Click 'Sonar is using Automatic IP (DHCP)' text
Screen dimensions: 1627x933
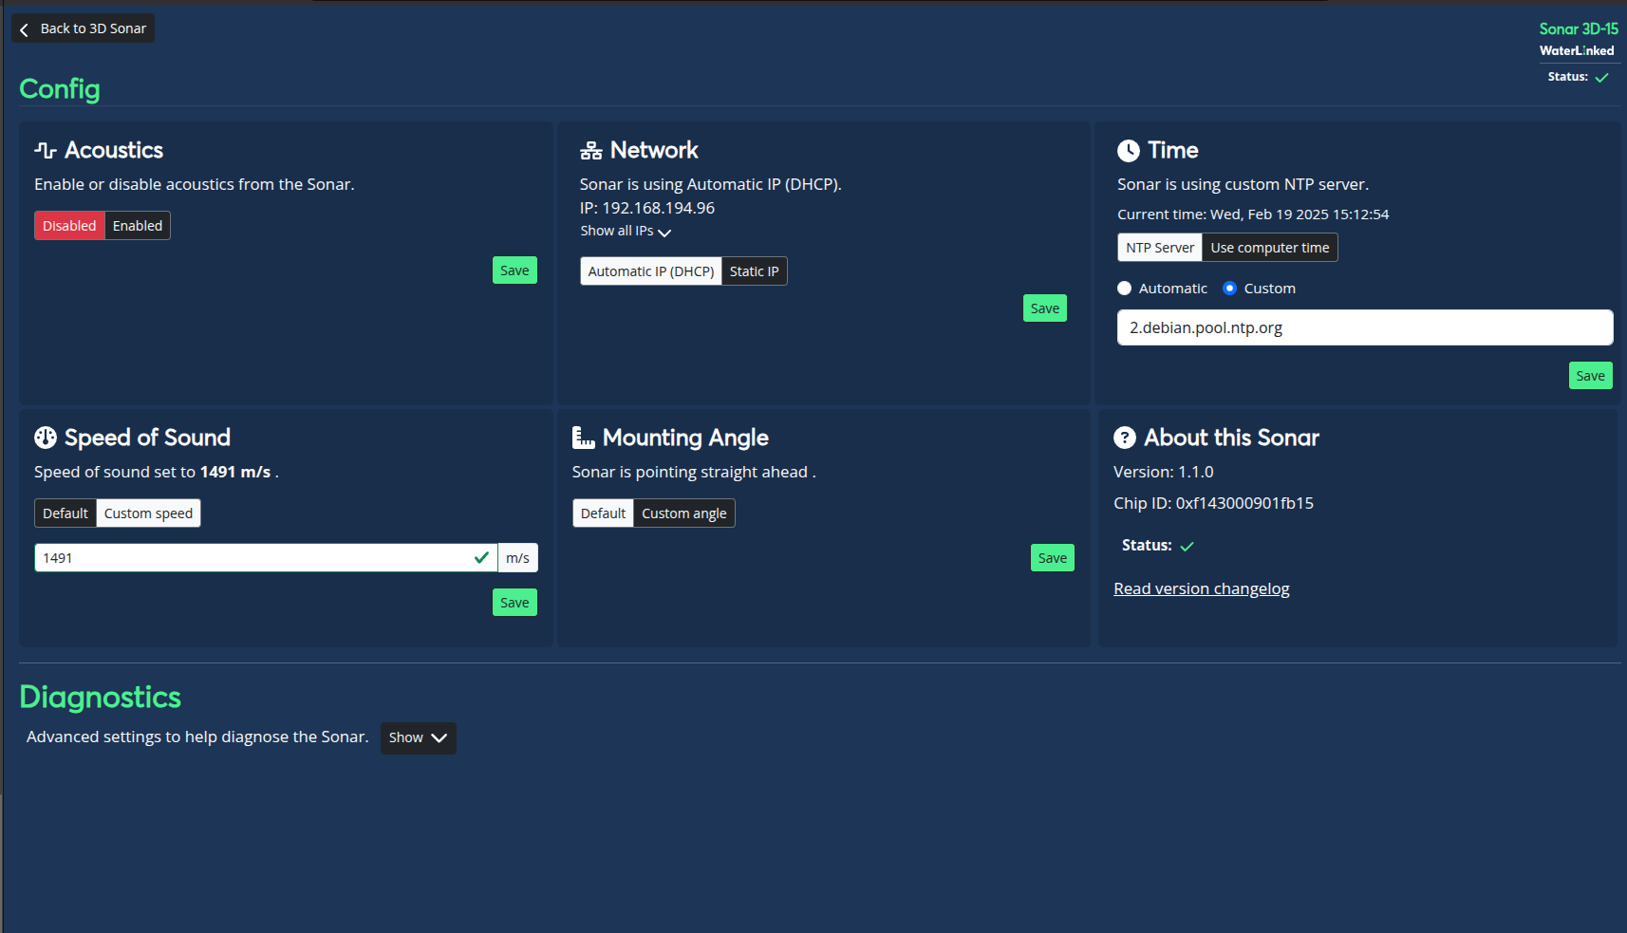(x=711, y=184)
